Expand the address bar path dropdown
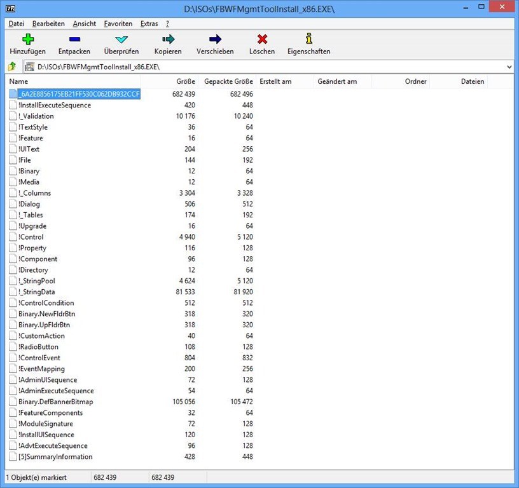The image size is (519, 488). [509, 67]
